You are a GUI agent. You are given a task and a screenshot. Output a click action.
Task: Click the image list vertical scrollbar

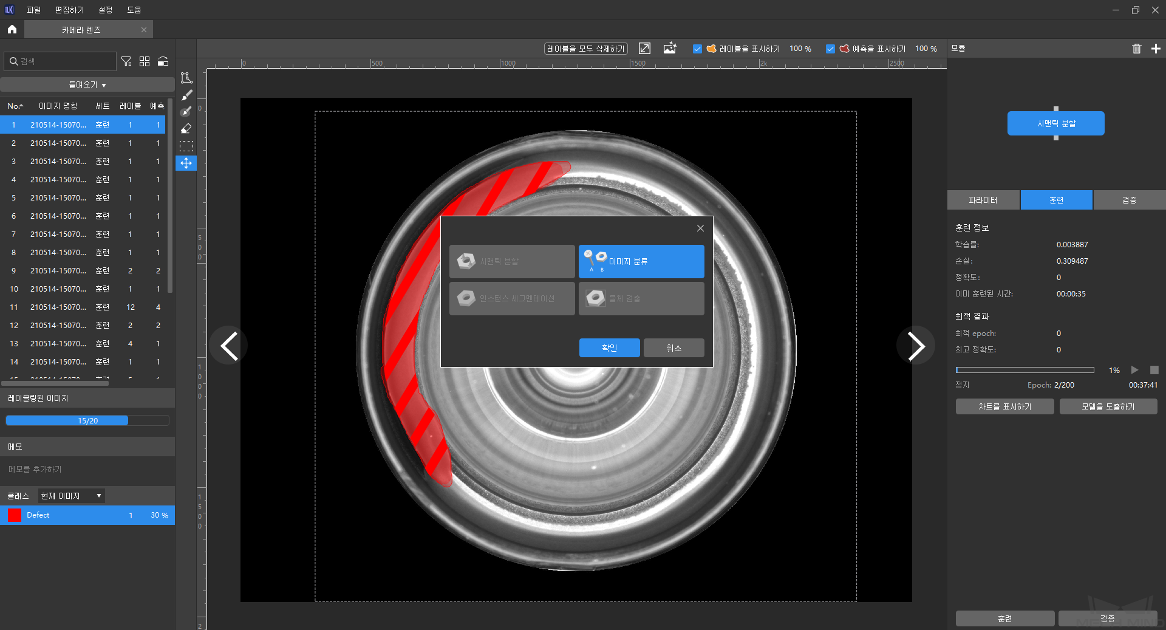pos(170,194)
